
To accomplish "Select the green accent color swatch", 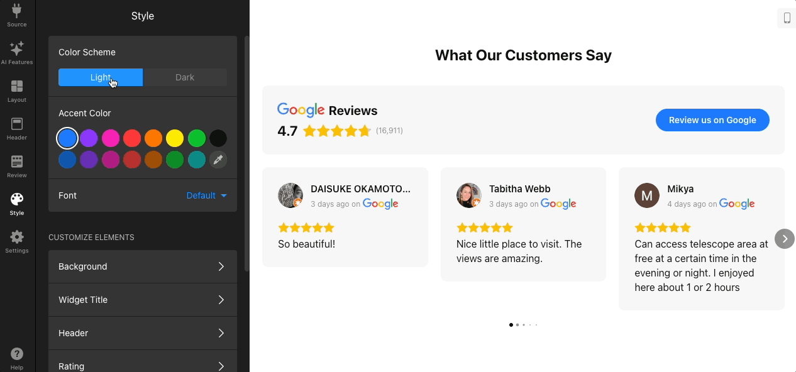I will tap(196, 138).
